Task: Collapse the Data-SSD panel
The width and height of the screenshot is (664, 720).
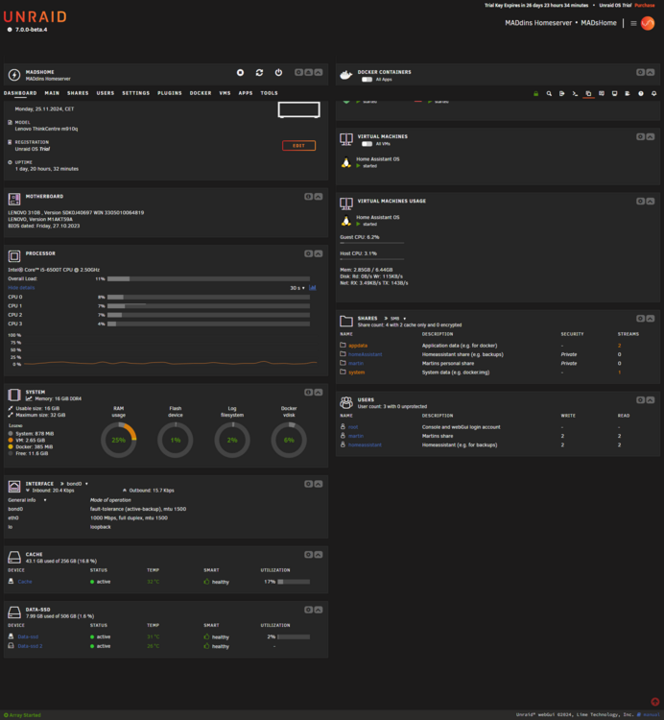Action: pos(319,610)
